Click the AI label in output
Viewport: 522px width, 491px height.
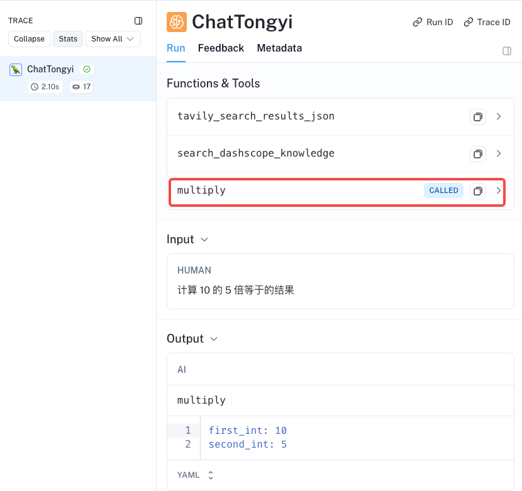pos(182,370)
